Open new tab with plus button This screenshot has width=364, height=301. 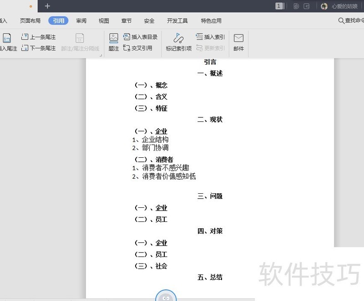click(47, 6)
